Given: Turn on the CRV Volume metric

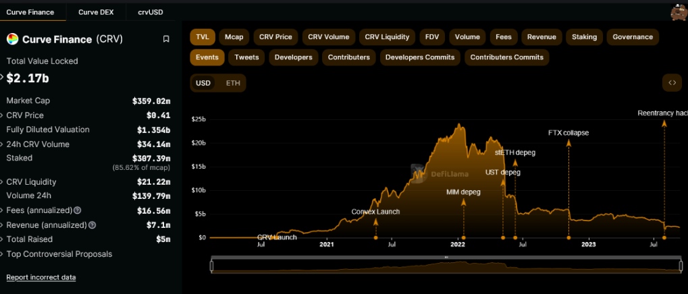Looking at the screenshot, I should pos(329,37).
